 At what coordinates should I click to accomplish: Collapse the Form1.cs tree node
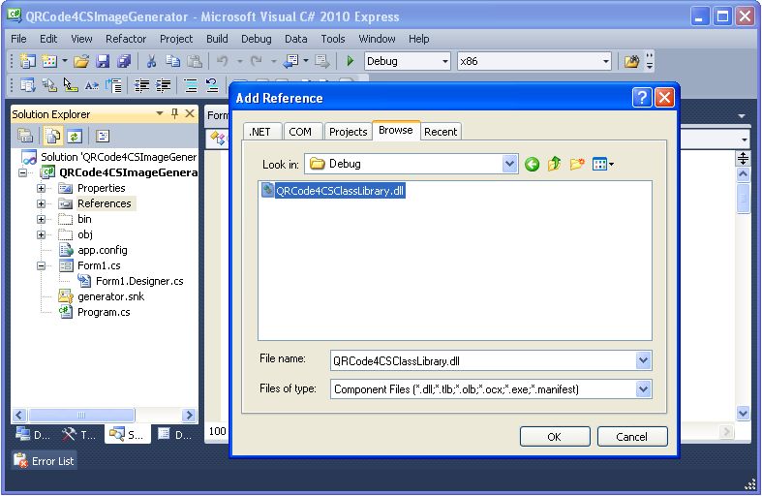(x=41, y=266)
